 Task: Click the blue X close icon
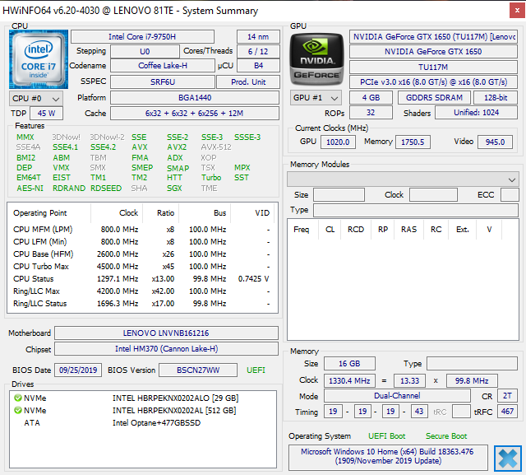pyautogui.click(x=507, y=458)
